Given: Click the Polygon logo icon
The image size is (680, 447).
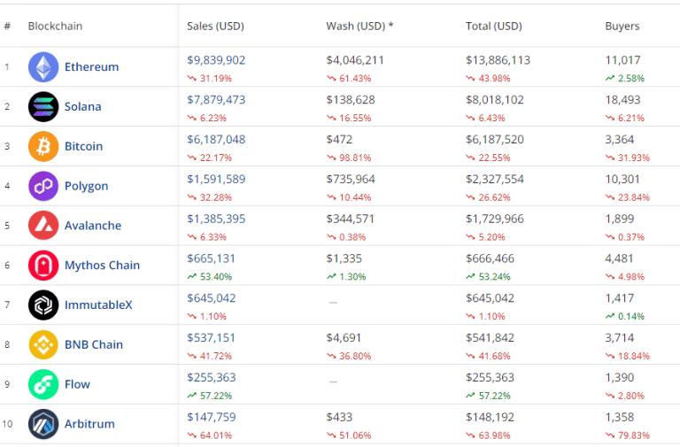Looking at the screenshot, I should click(43, 186).
